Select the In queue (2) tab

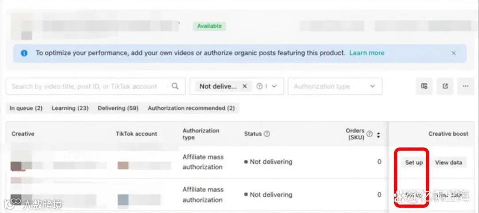26,108
